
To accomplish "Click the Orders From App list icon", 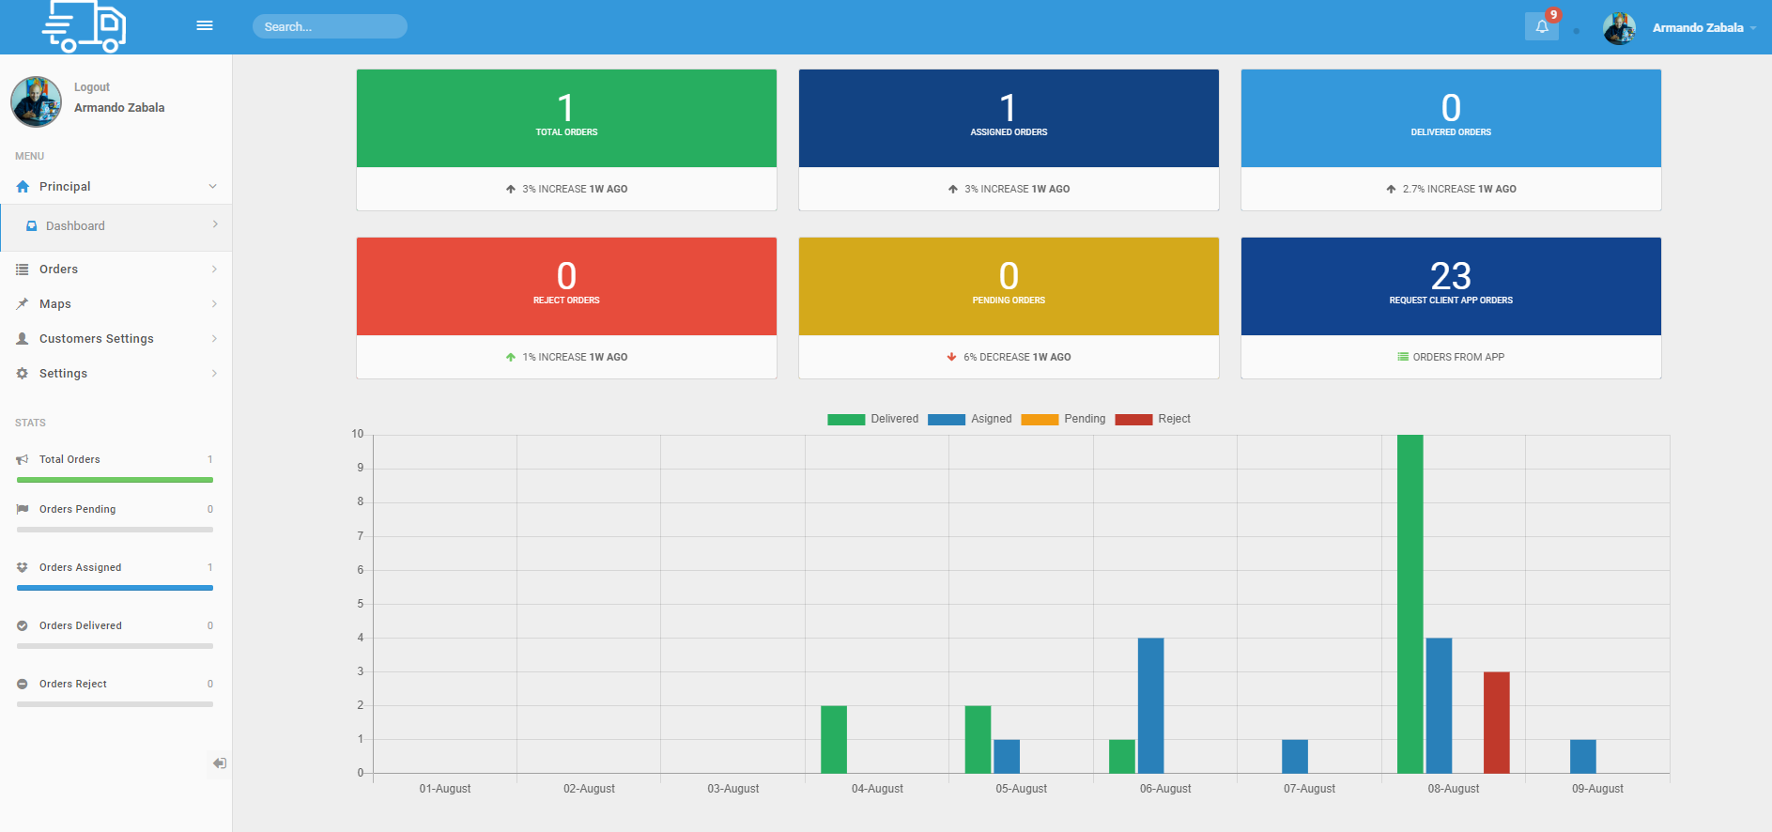I will tap(1403, 358).
